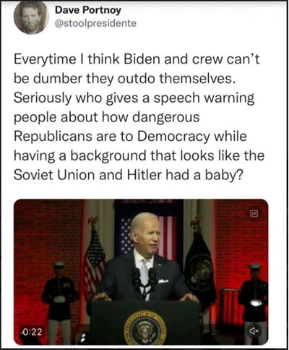Click the 0:22 video duration badge
This screenshot has height=350, width=289.
[33, 332]
